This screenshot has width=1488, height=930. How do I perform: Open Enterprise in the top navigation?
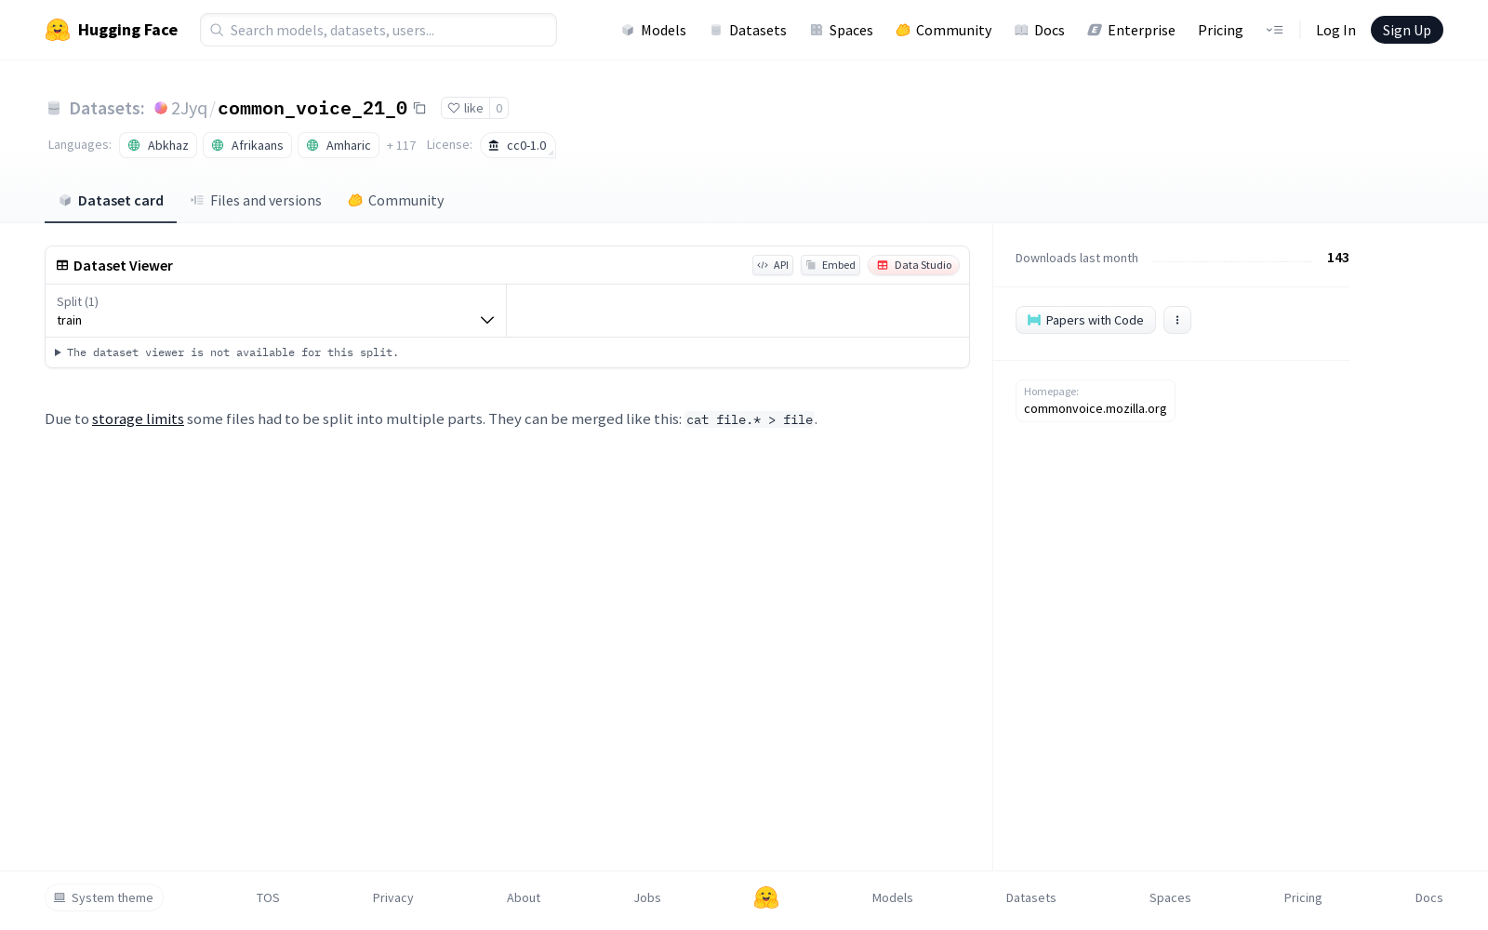(x=1132, y=30)
